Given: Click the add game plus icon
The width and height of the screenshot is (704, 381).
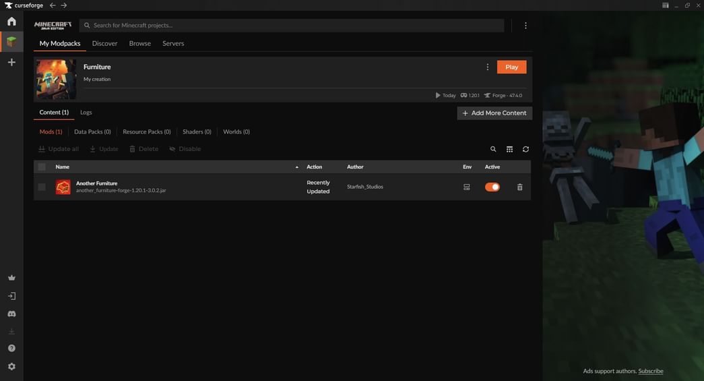Looking at the screenshot, I should coord(11,62).
